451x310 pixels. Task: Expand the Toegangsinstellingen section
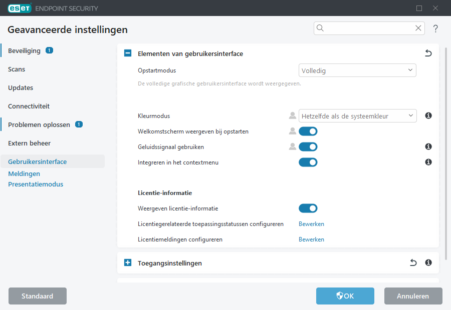point(127,262)
